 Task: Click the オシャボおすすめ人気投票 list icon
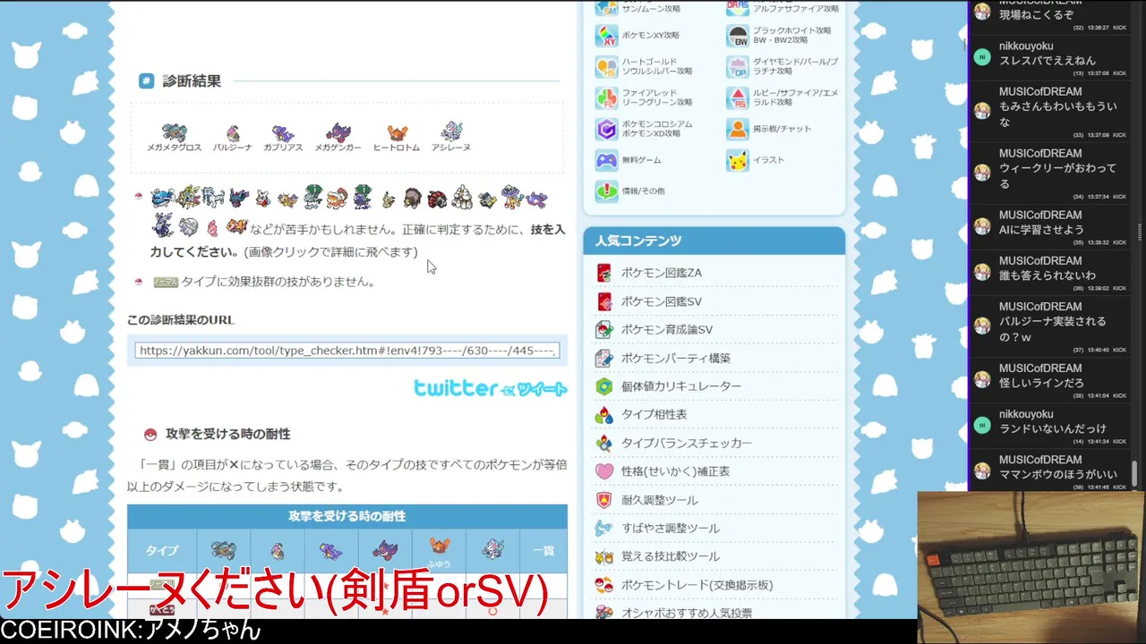(604, 613)
